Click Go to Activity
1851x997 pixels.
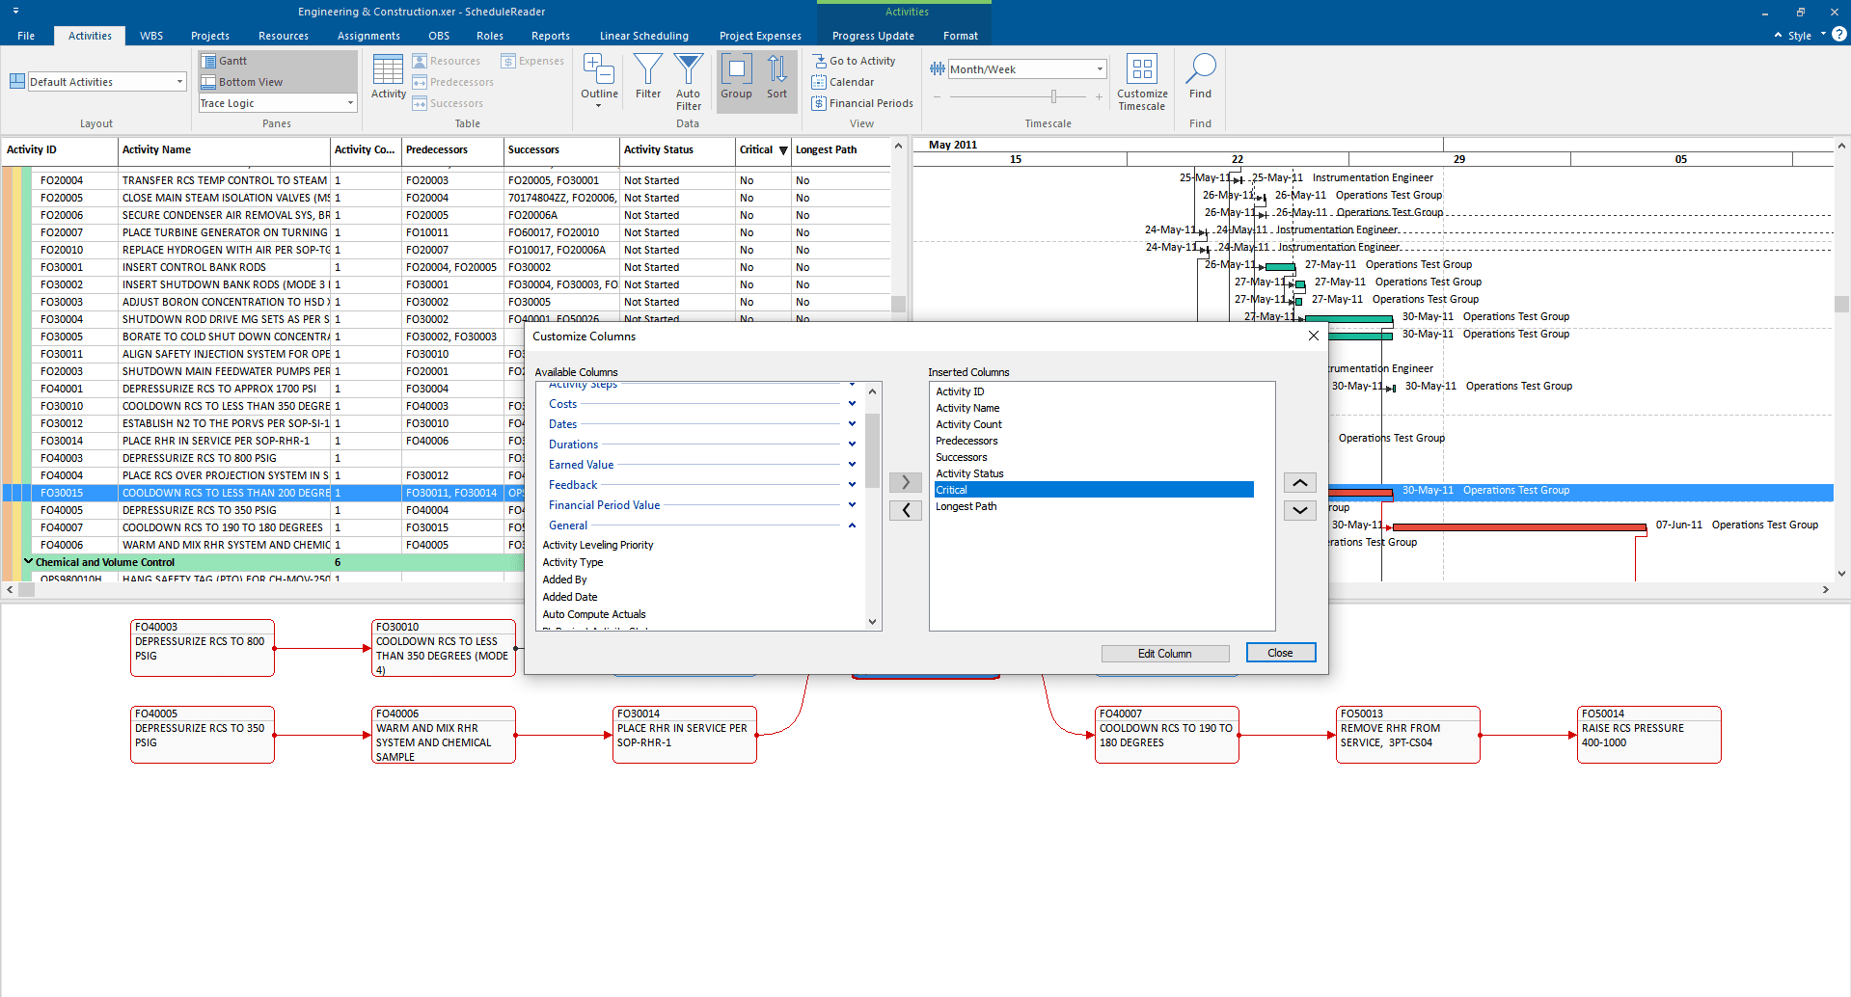point(854,61)
